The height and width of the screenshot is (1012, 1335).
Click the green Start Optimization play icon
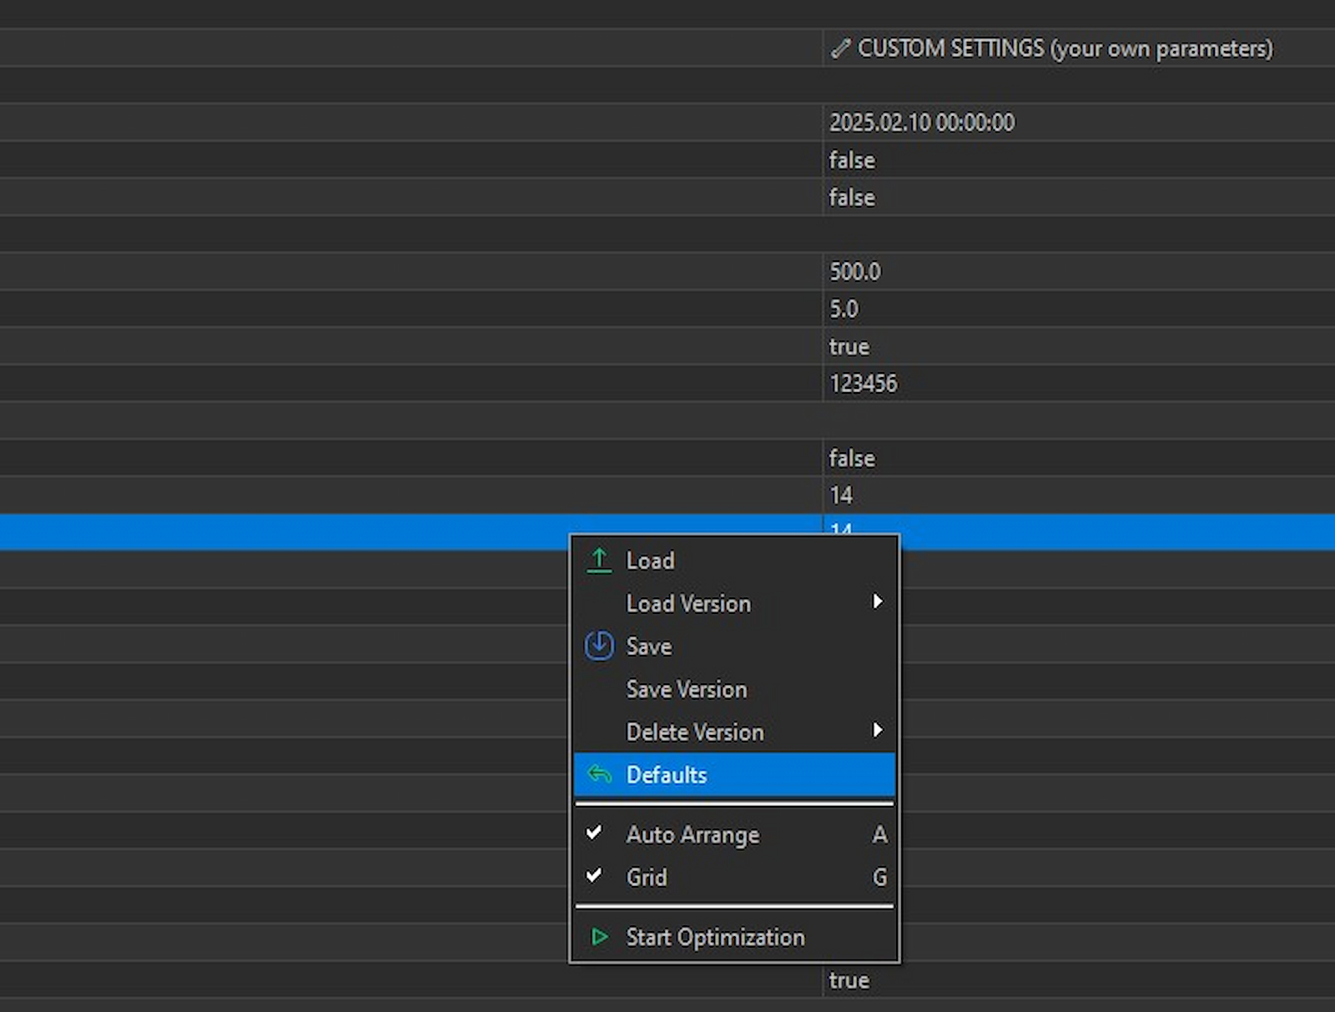[599, 937]
